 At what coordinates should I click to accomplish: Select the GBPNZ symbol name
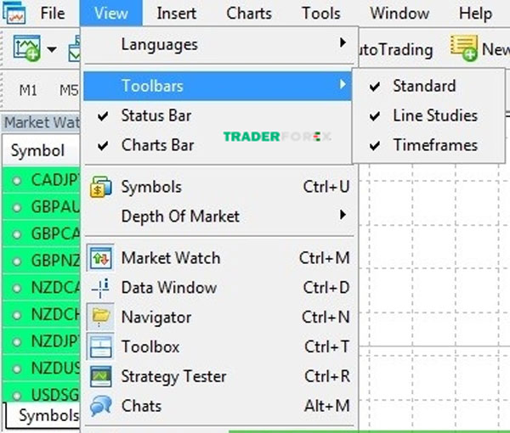coord(55,261)
